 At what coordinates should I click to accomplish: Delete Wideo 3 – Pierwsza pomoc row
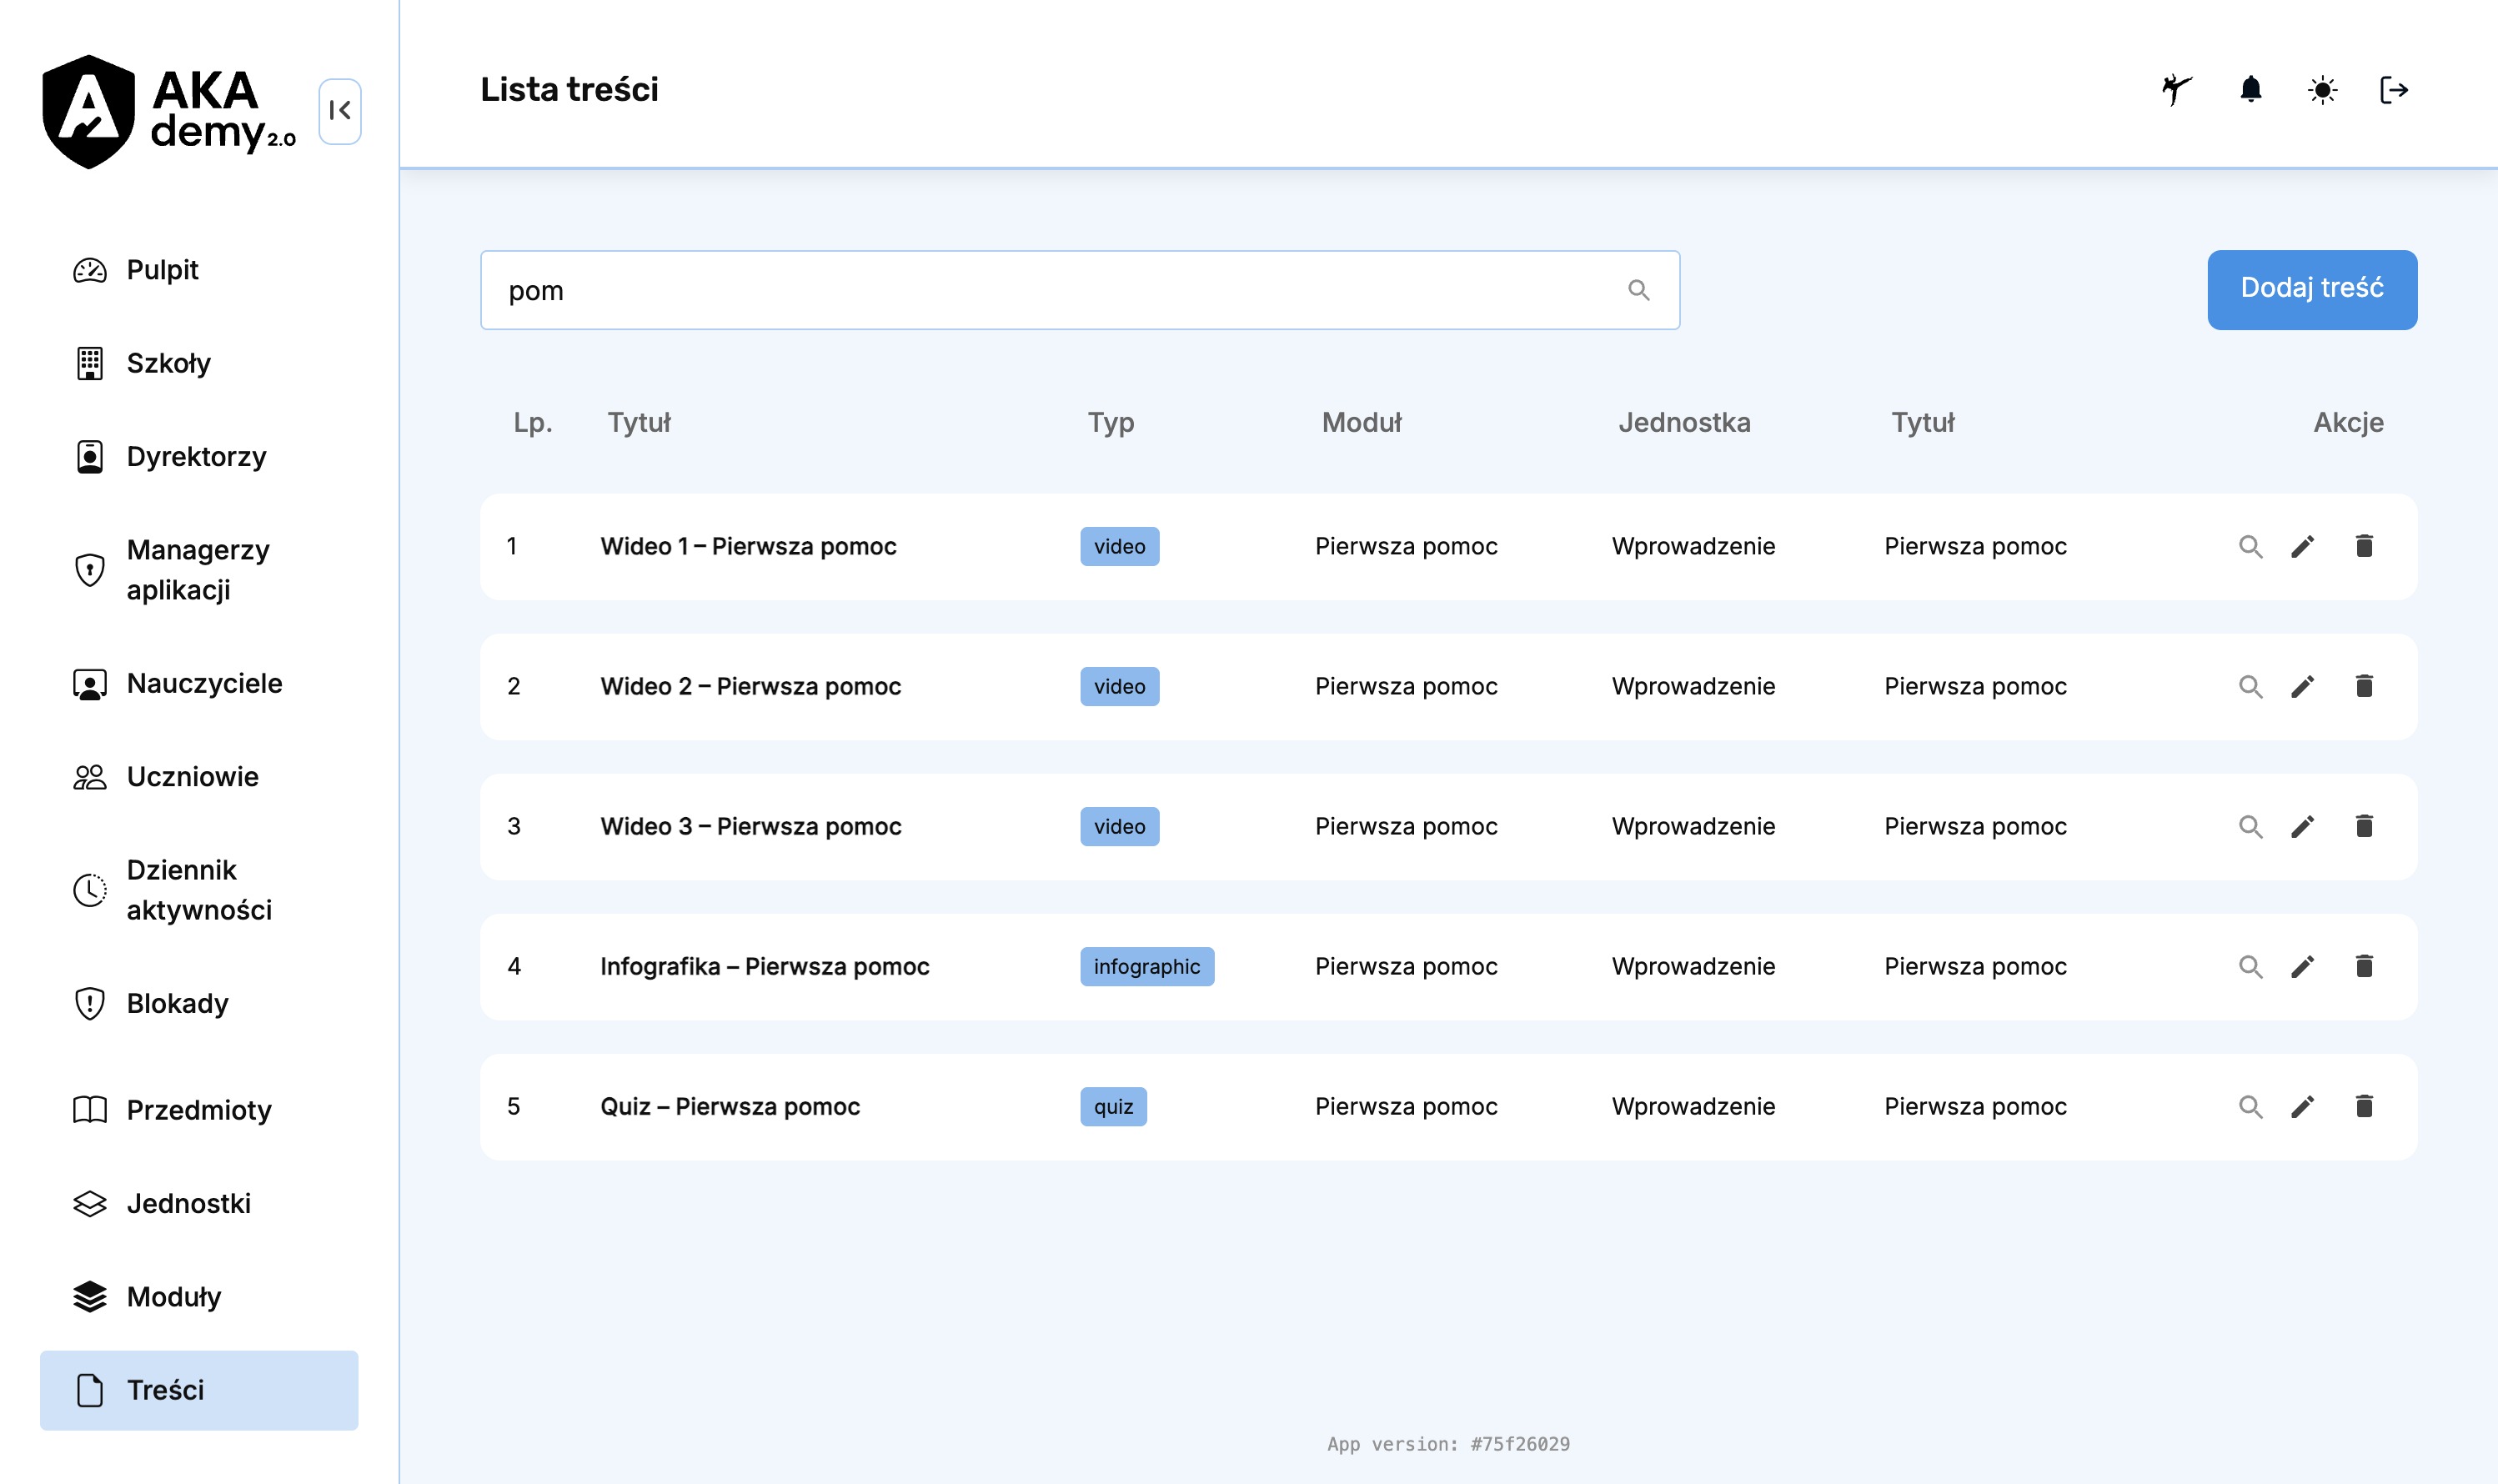[x=2364, y=826]
